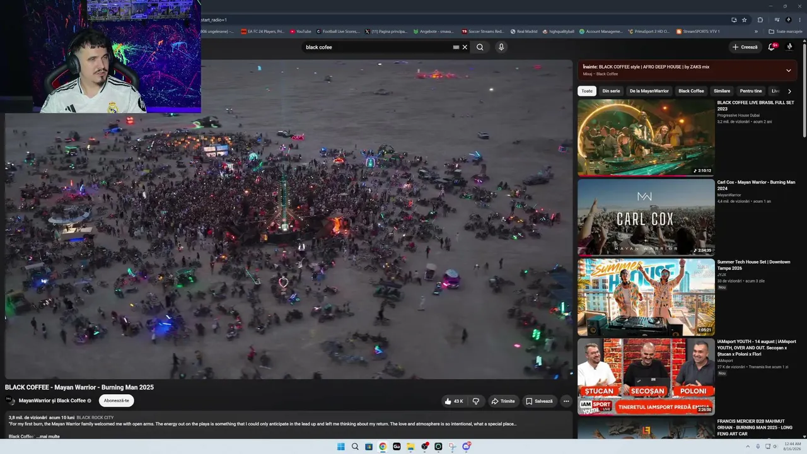
Task: Click the YouTube search magnifier button
Action: pos(480,47)
